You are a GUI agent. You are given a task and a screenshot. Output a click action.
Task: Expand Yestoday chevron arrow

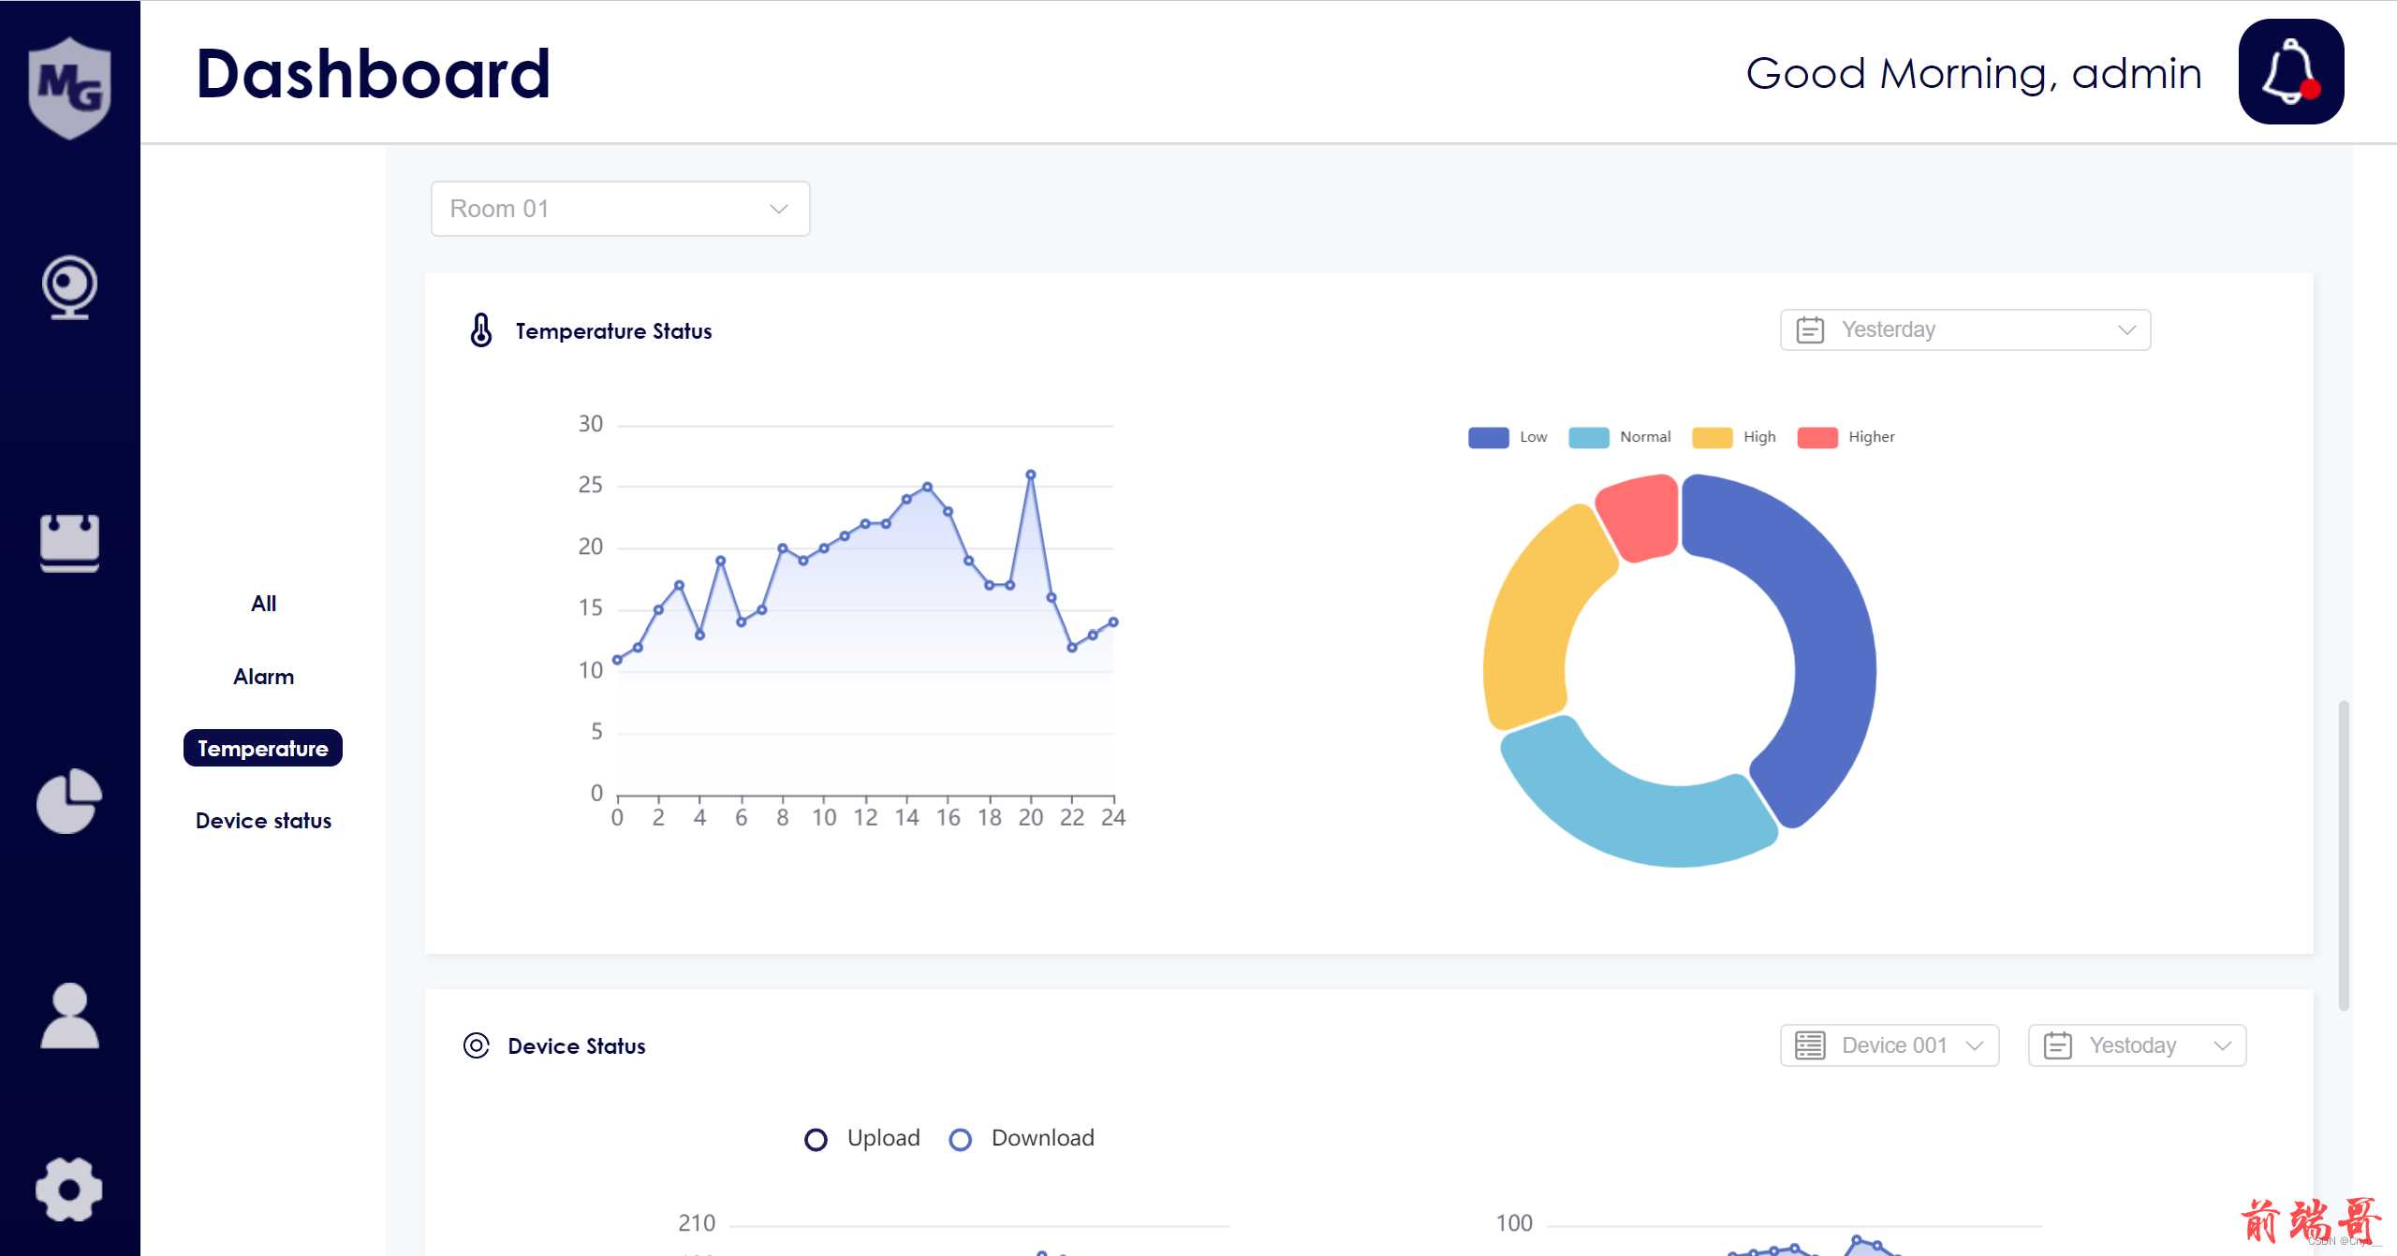(2223, 1045)
